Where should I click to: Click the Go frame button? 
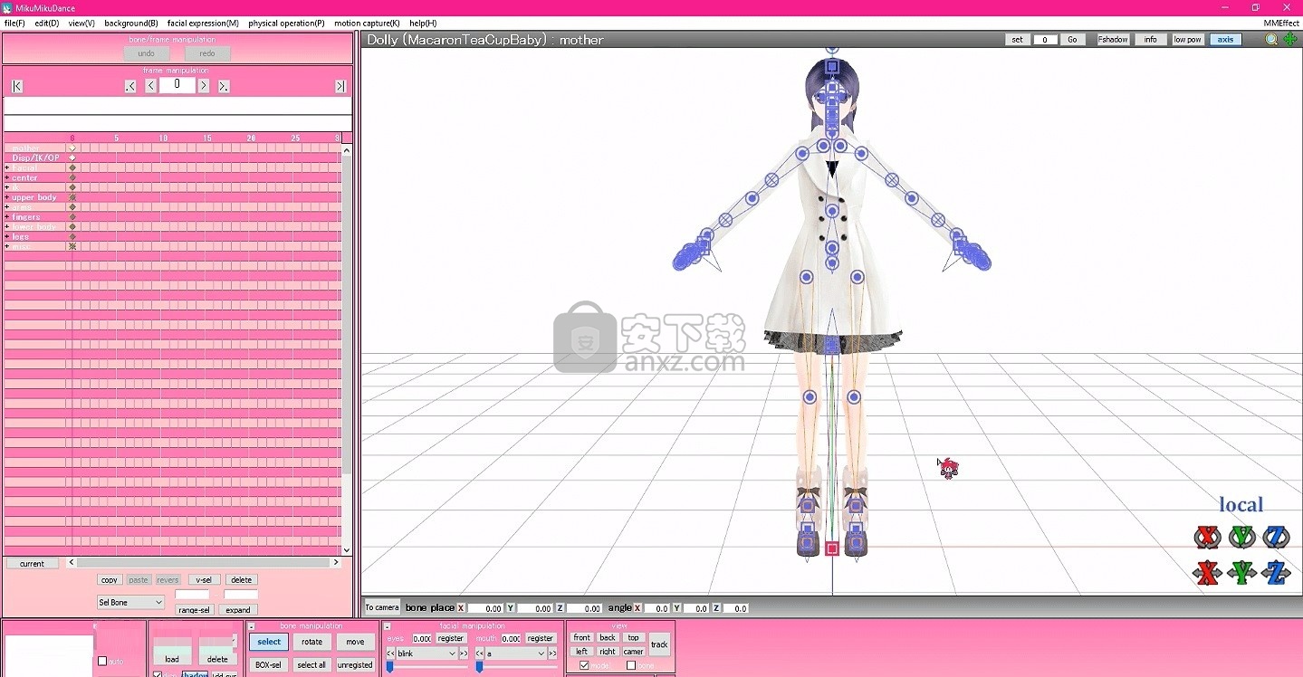pyautogui.click(x=1072, y=40)
